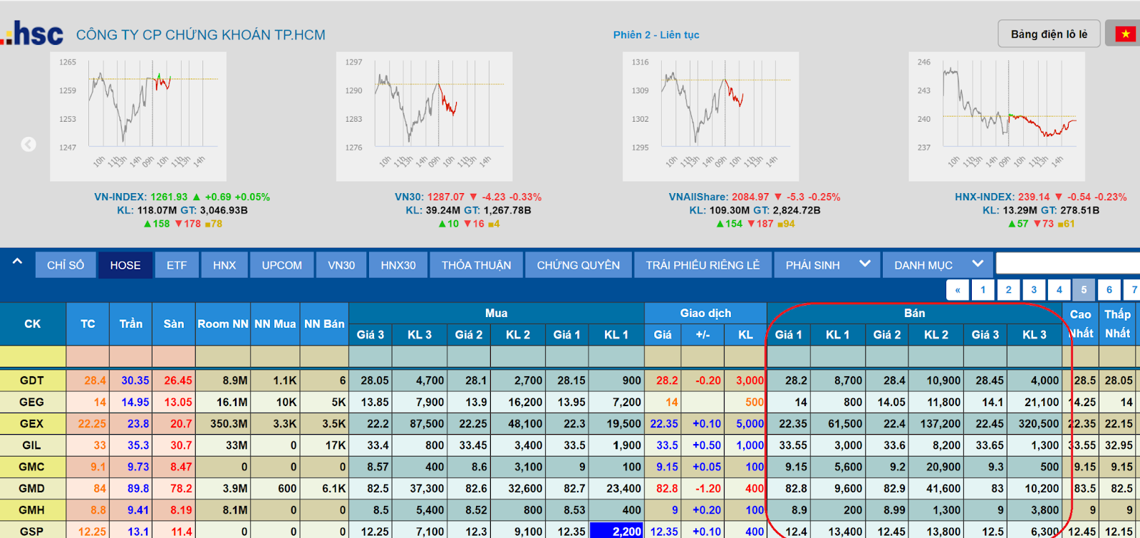This screenshot has width=1140, height=538.
Task: Select the GDT stock symbol
Action: tap(32, 381)
